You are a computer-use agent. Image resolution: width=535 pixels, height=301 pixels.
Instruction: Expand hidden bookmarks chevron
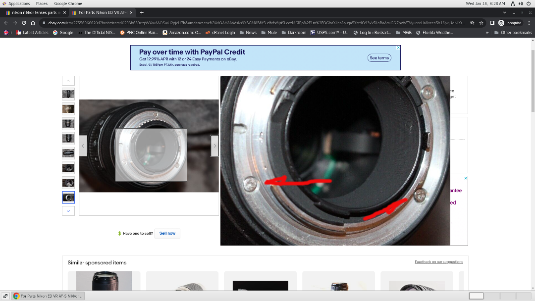click(x=487, y=33)
